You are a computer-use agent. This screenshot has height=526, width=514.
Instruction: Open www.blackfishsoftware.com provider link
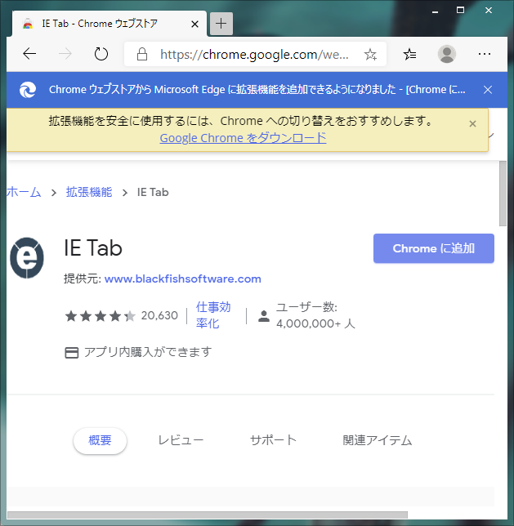182,279
